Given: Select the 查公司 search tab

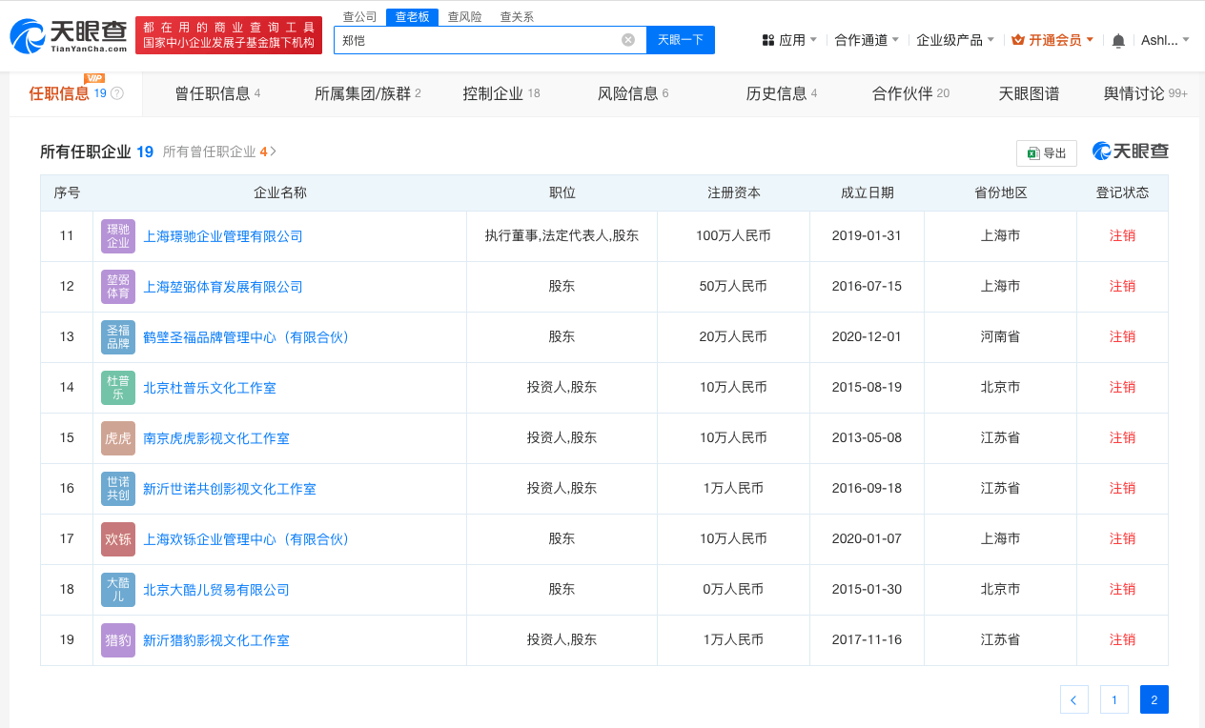Looking at the screenshot, I should 359,17.
